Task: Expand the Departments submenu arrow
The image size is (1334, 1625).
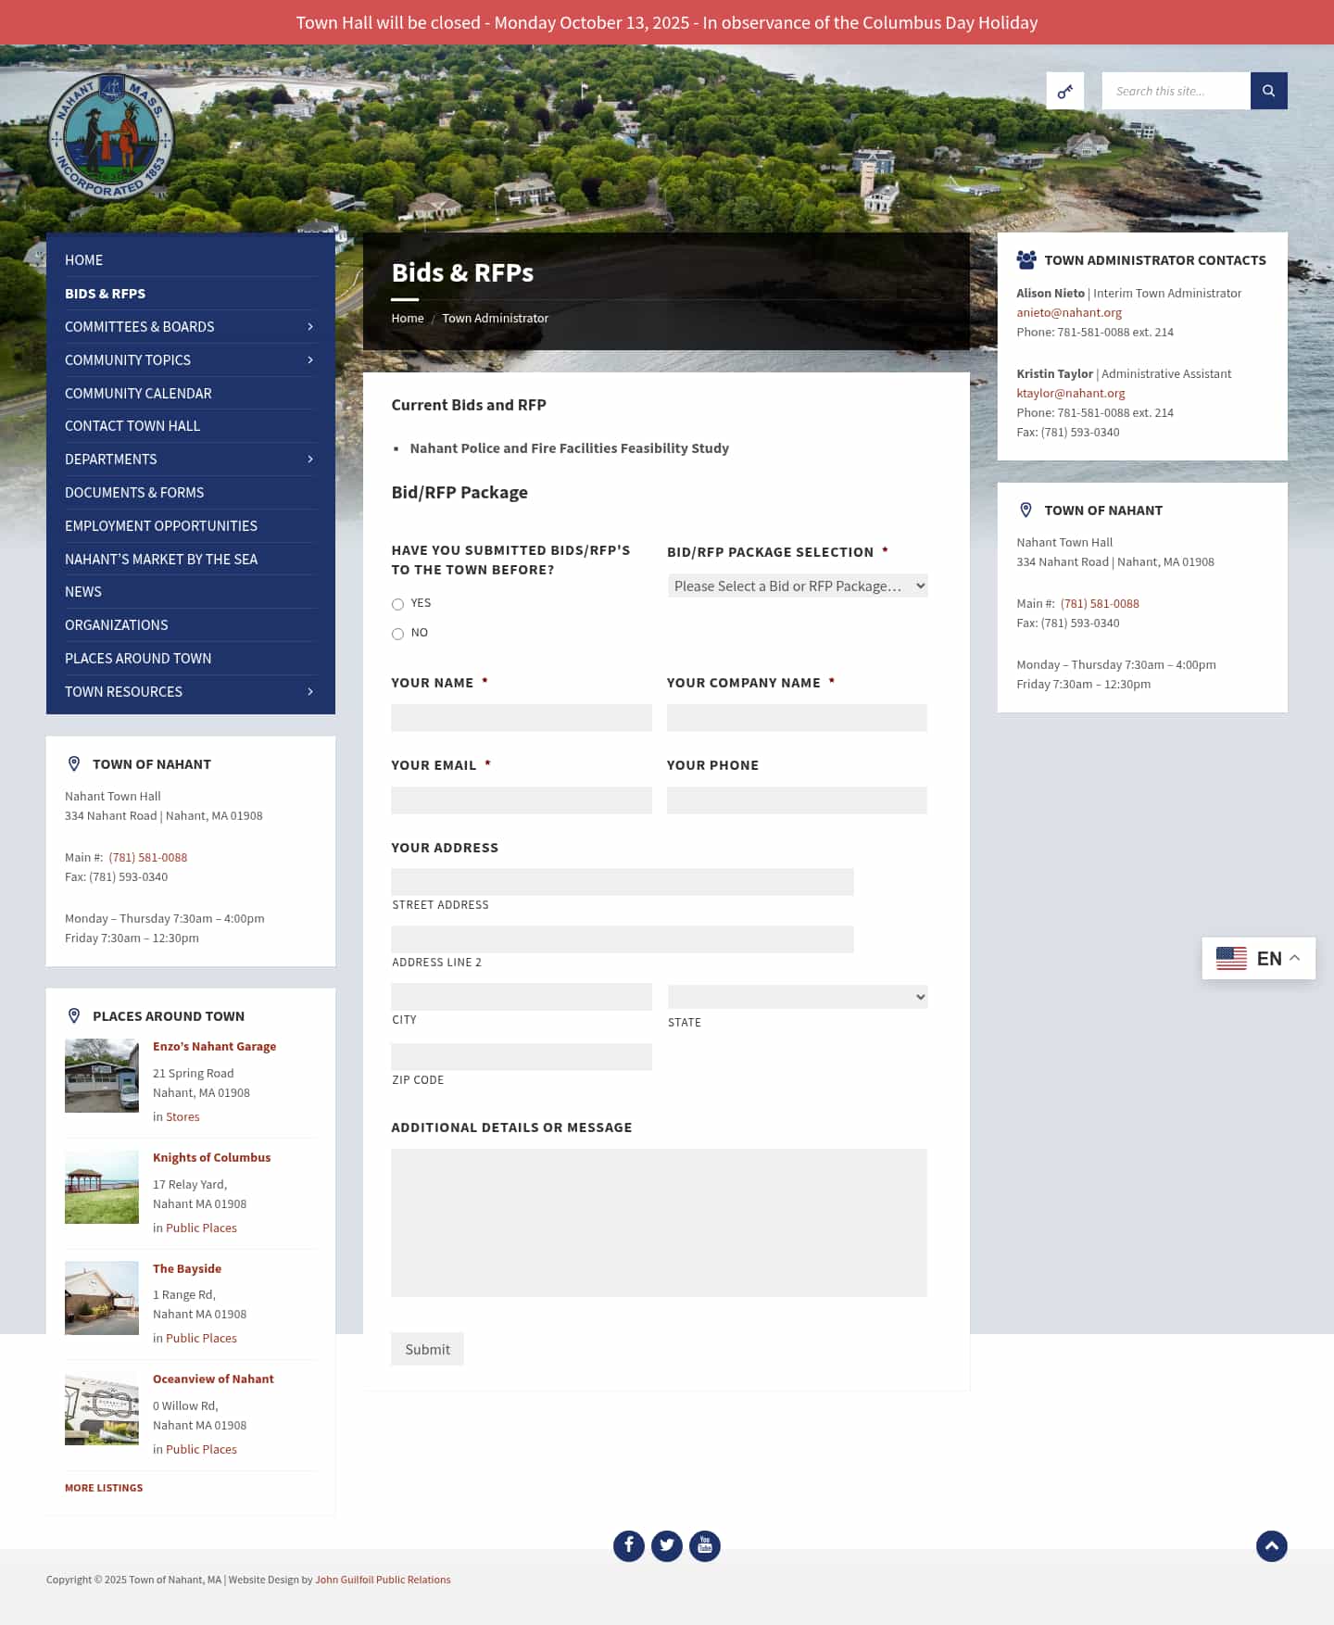Action: pos(310,460)
